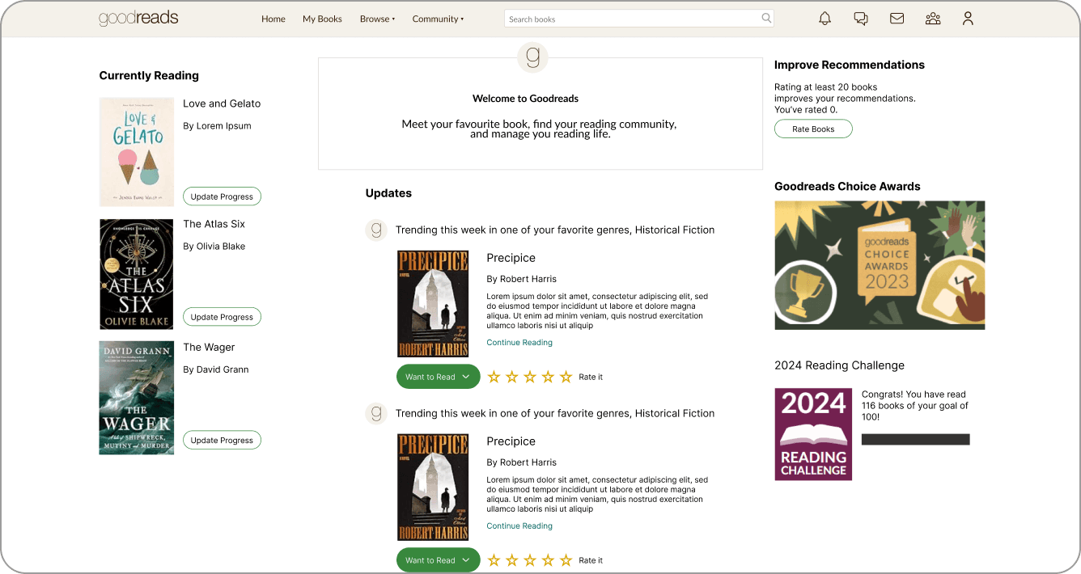Open Goodreads Choice Awards 2023 banner

[880, 265]
